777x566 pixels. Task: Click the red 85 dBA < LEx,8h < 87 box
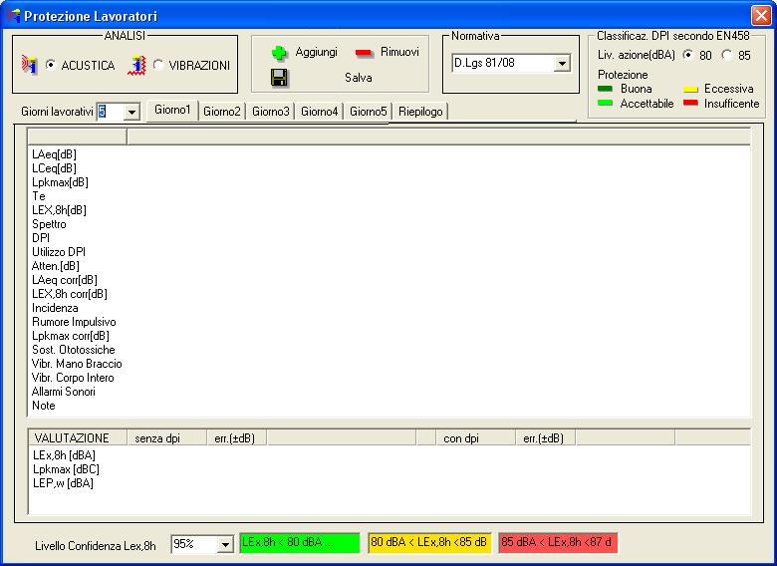click(x=558, y=543)
